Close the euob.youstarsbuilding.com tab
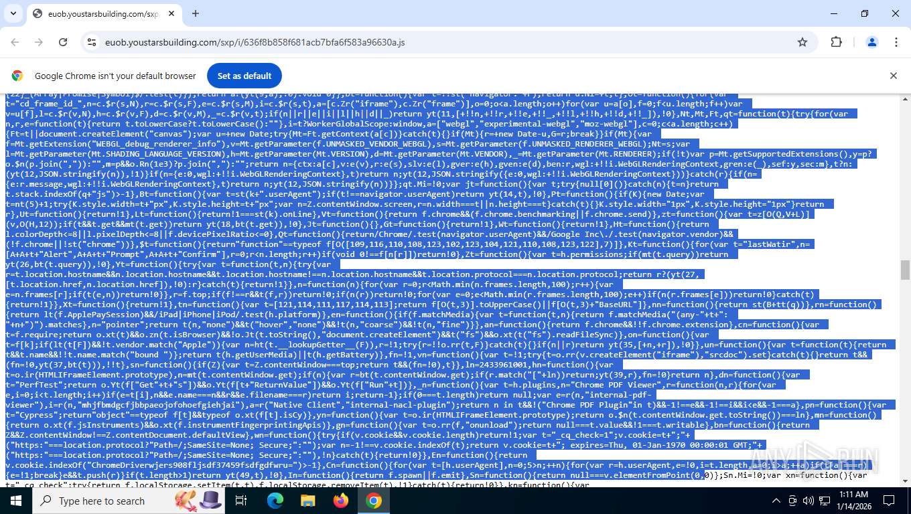The height and width of the screenshot is (514, 911). tap(171, 13)
